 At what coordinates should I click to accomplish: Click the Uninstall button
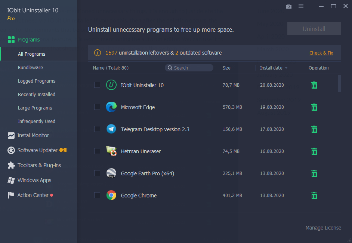[314, 28]
